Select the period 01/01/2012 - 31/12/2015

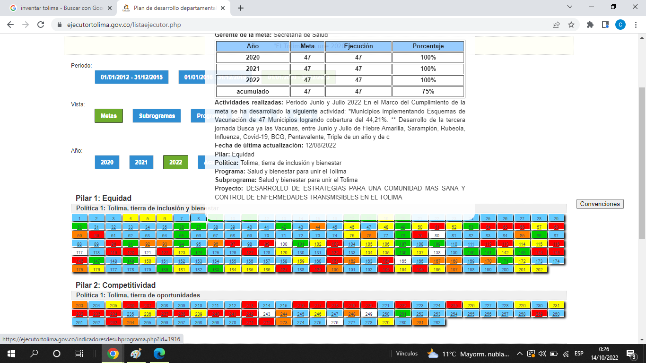131,77
